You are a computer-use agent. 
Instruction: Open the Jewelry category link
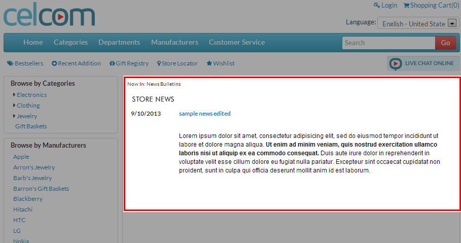coord(27,116)
